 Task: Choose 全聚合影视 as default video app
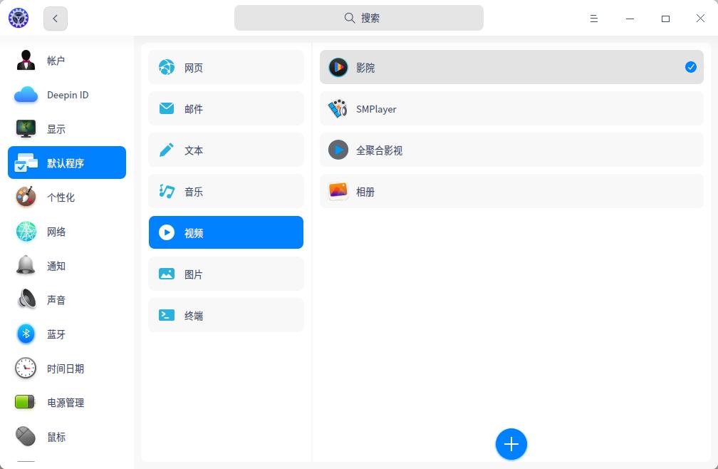511,150
